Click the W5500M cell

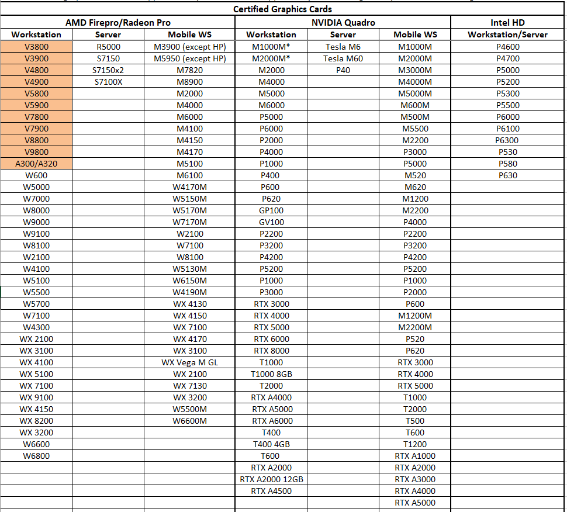[x=189, y=409]
